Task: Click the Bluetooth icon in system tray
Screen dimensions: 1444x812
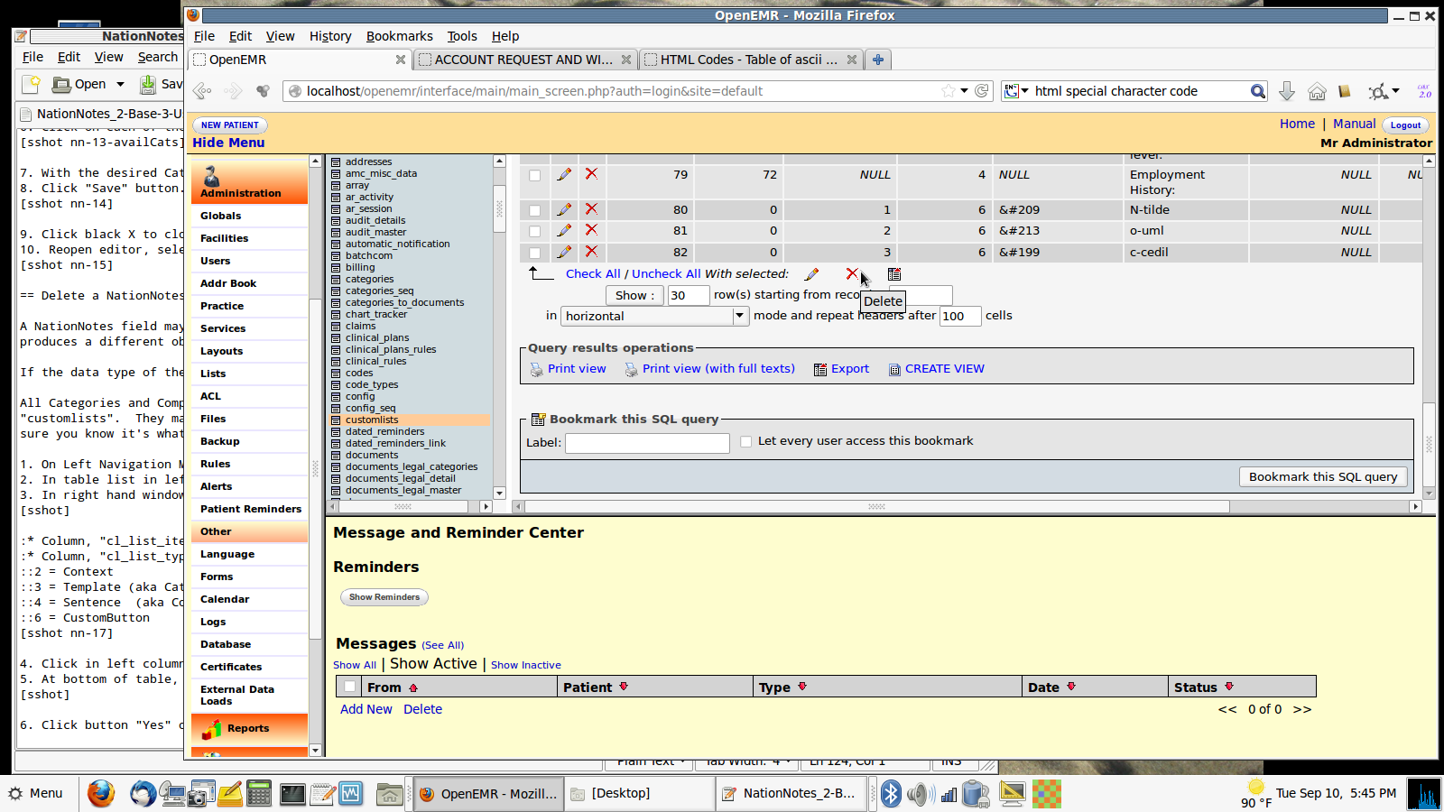Action: (891, 794)
